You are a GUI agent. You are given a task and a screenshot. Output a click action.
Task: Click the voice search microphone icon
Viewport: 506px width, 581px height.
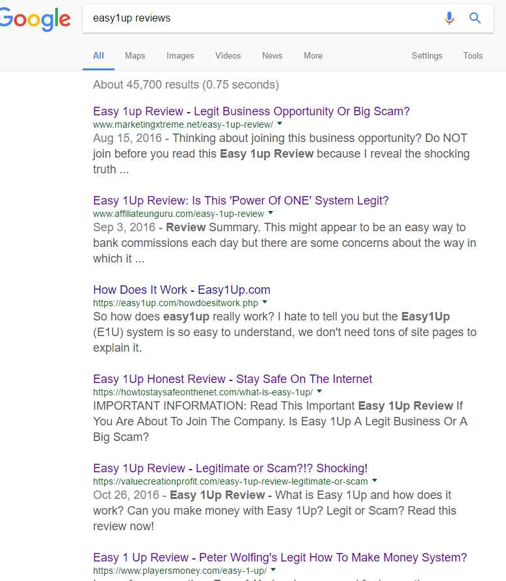(x=449, y=18)
